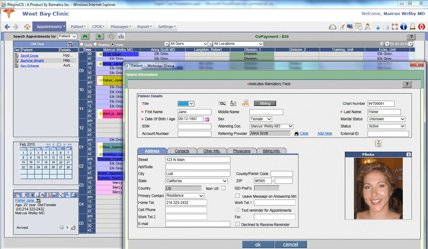Log out using the red power icon
This screenshot has width=428, height=249.
click(421, 26)
